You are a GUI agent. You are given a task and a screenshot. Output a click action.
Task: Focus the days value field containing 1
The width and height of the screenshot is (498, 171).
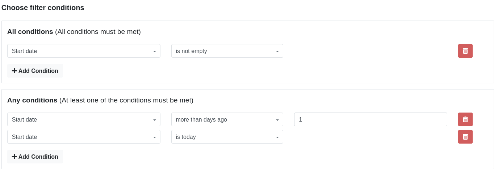click(x=370, y=119)
